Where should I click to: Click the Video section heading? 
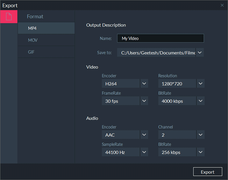[92, 67]
